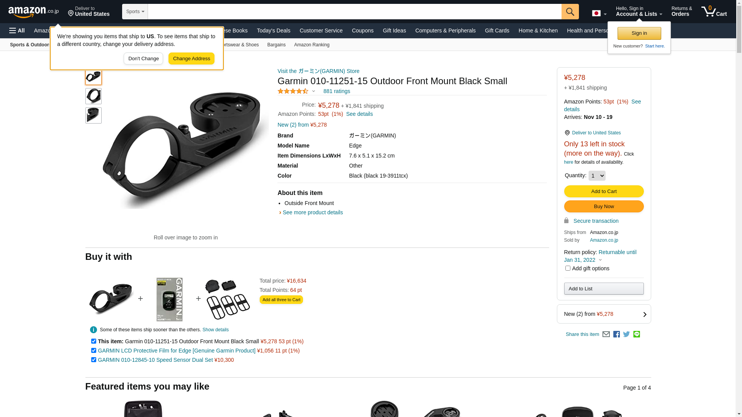
Task: Open the Sports search category dropdown
Action: click(x=135, y=12)
